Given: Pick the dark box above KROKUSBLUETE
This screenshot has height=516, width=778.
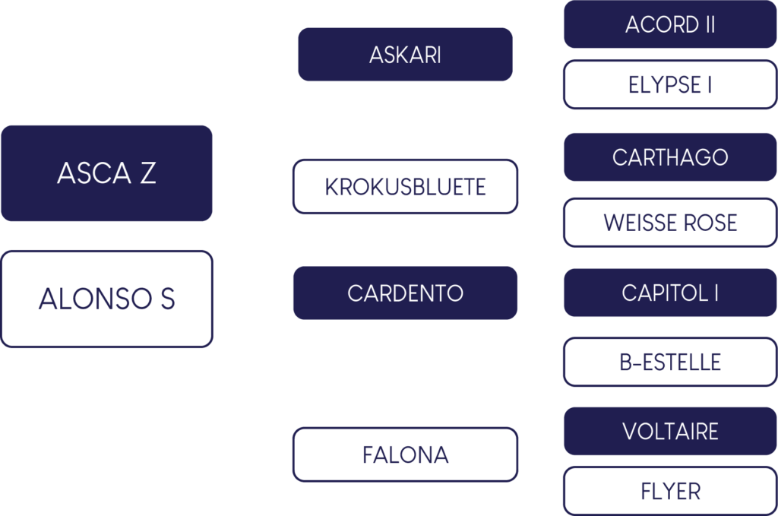Looking at the screenshot, I should [x=405, y=55].
